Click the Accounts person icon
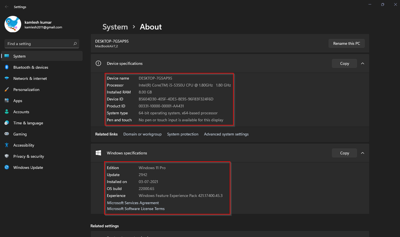The height and width of the screenshot is (237, 400). [x=7, y=112]
